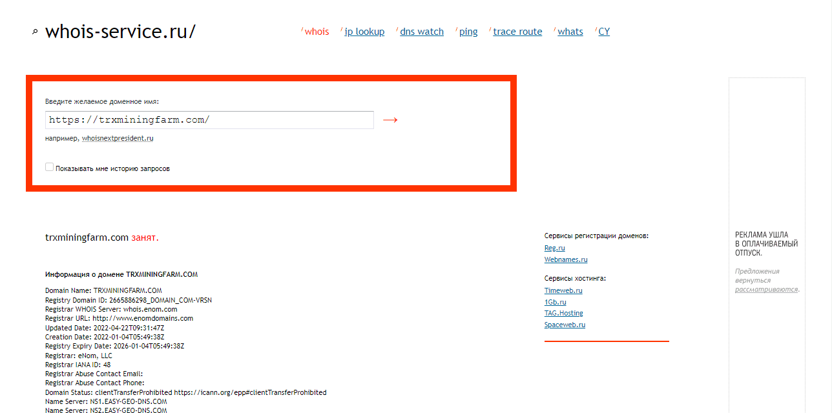Open the trace route page

coord(517,32)
